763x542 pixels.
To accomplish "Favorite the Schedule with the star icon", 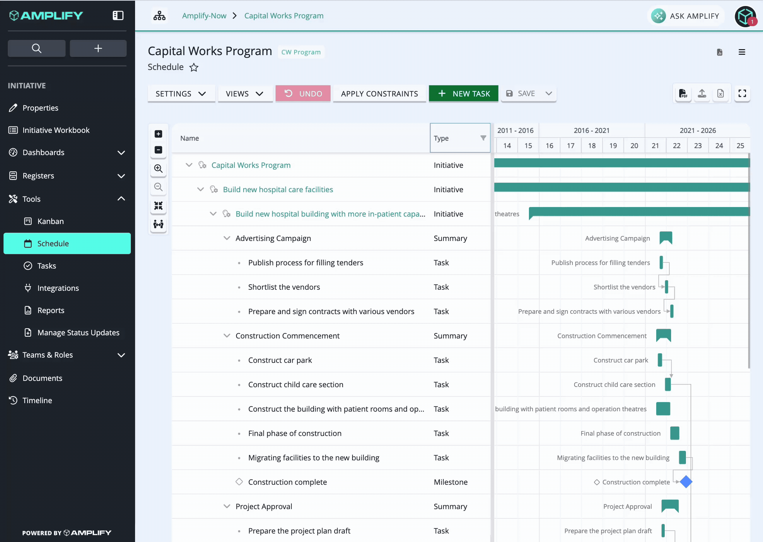I will [x=194, y=67].
